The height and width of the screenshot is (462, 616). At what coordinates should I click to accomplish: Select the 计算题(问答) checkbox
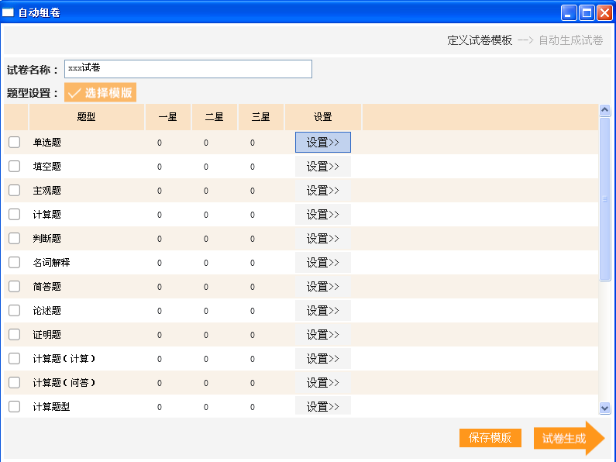coord(15,382)
